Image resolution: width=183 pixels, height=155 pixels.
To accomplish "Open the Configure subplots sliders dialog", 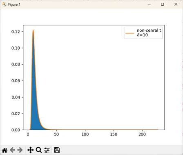I will [47, 150].
